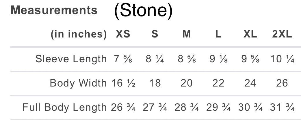Click the (in inches) unit label
The width and height of the screenshot is (301, 139).
coord(79,34)
